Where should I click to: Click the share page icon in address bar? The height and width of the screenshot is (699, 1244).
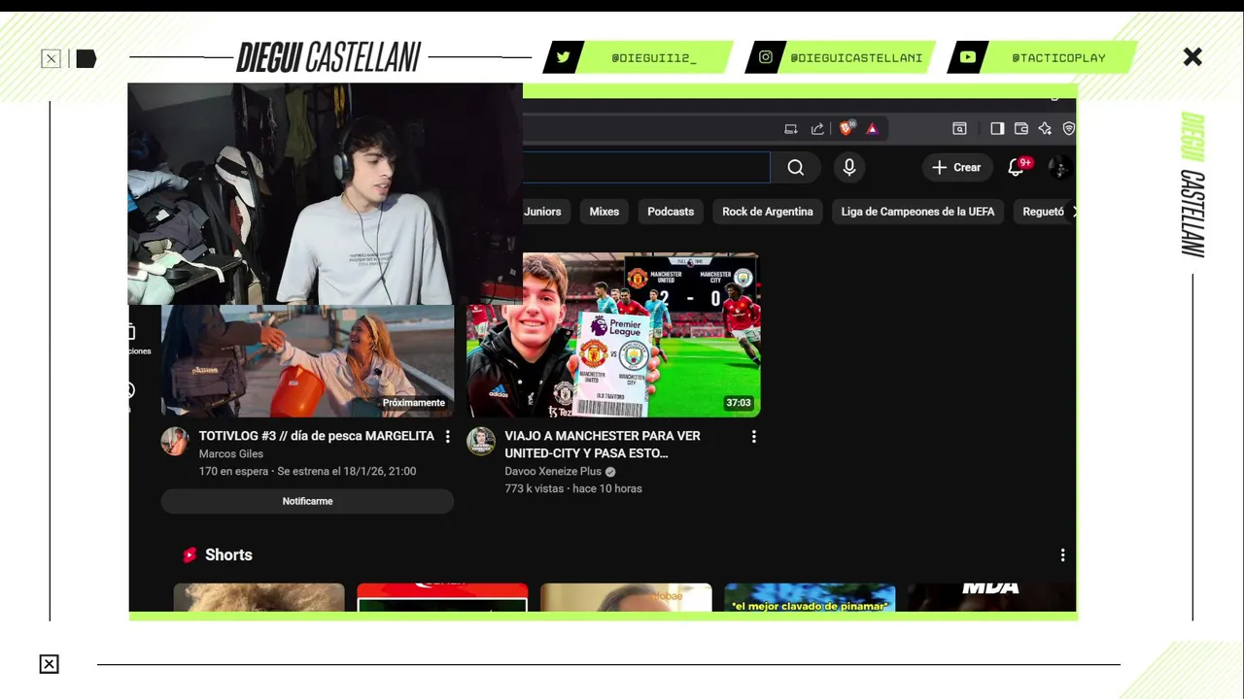click(x=817, y=128)
